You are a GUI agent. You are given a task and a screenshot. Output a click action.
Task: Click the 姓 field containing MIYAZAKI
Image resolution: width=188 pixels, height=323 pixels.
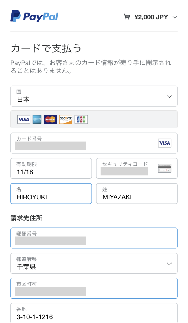137,194
